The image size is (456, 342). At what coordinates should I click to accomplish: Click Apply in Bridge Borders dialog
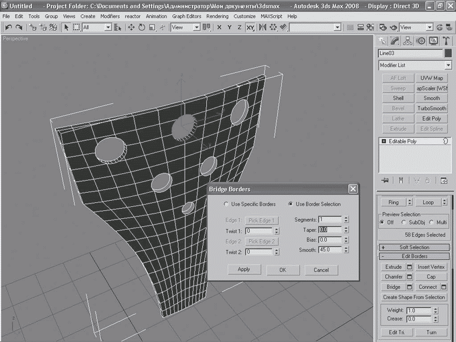(x=244, y=269)
